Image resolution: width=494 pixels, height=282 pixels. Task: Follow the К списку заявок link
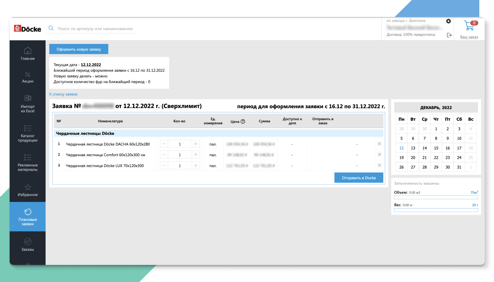(x=63, y=94)
